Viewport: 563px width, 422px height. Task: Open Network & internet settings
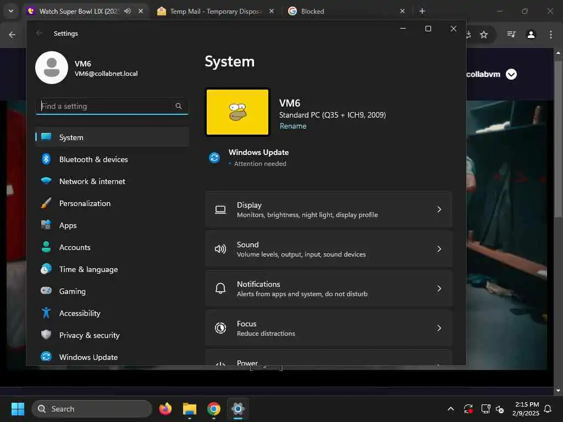pos(112,181)
